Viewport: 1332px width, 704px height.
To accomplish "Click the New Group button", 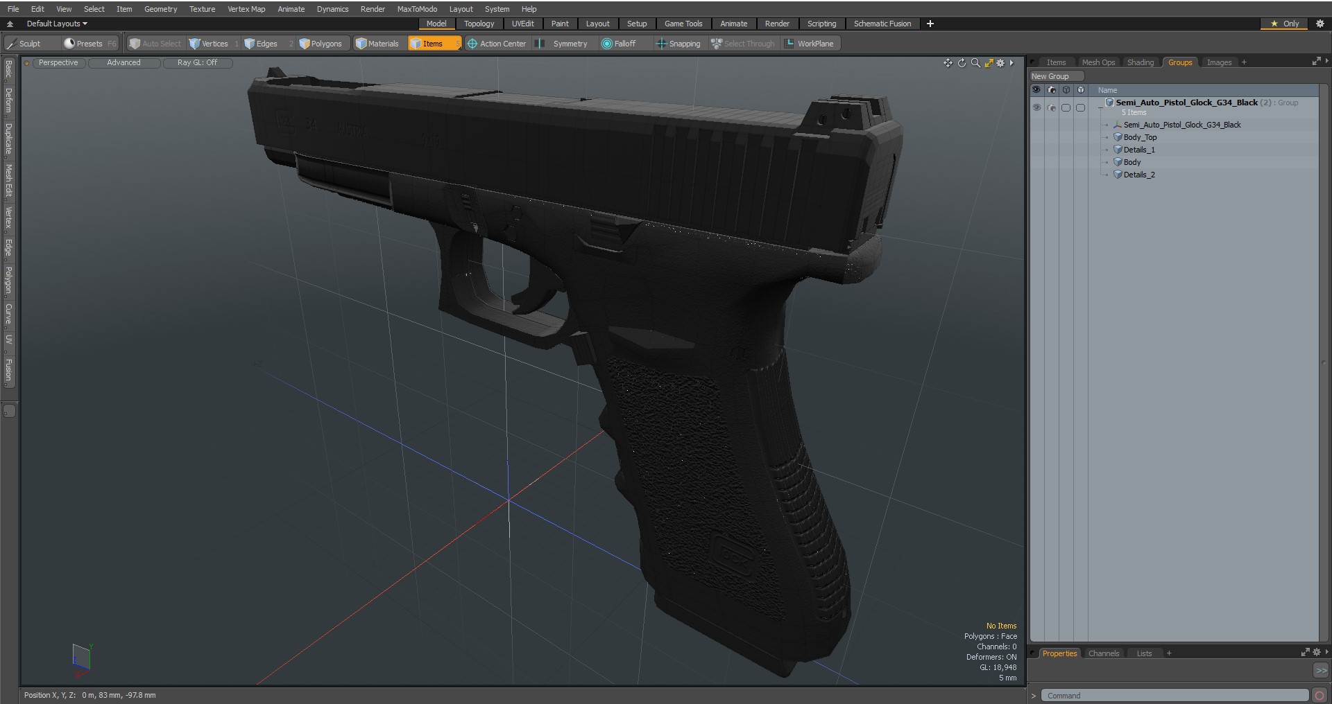I will tap(1056, 76).
